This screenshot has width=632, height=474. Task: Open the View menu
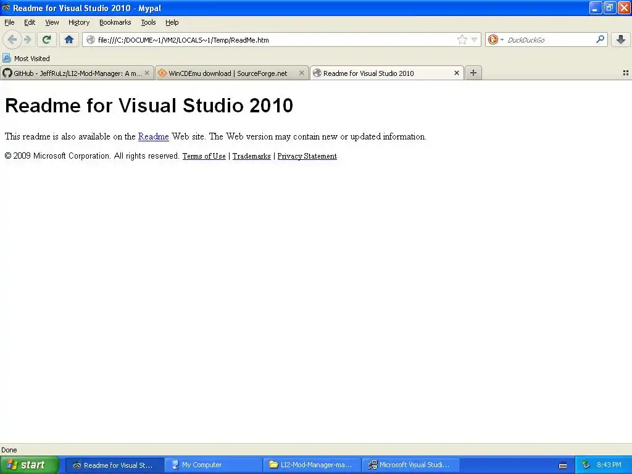pyautogui.click(x=52, y=22)
